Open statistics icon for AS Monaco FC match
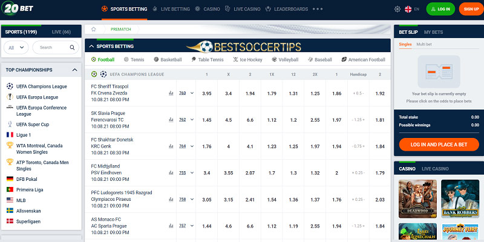Viewport: 484px width, 242px height. click(x=171, y=226)
